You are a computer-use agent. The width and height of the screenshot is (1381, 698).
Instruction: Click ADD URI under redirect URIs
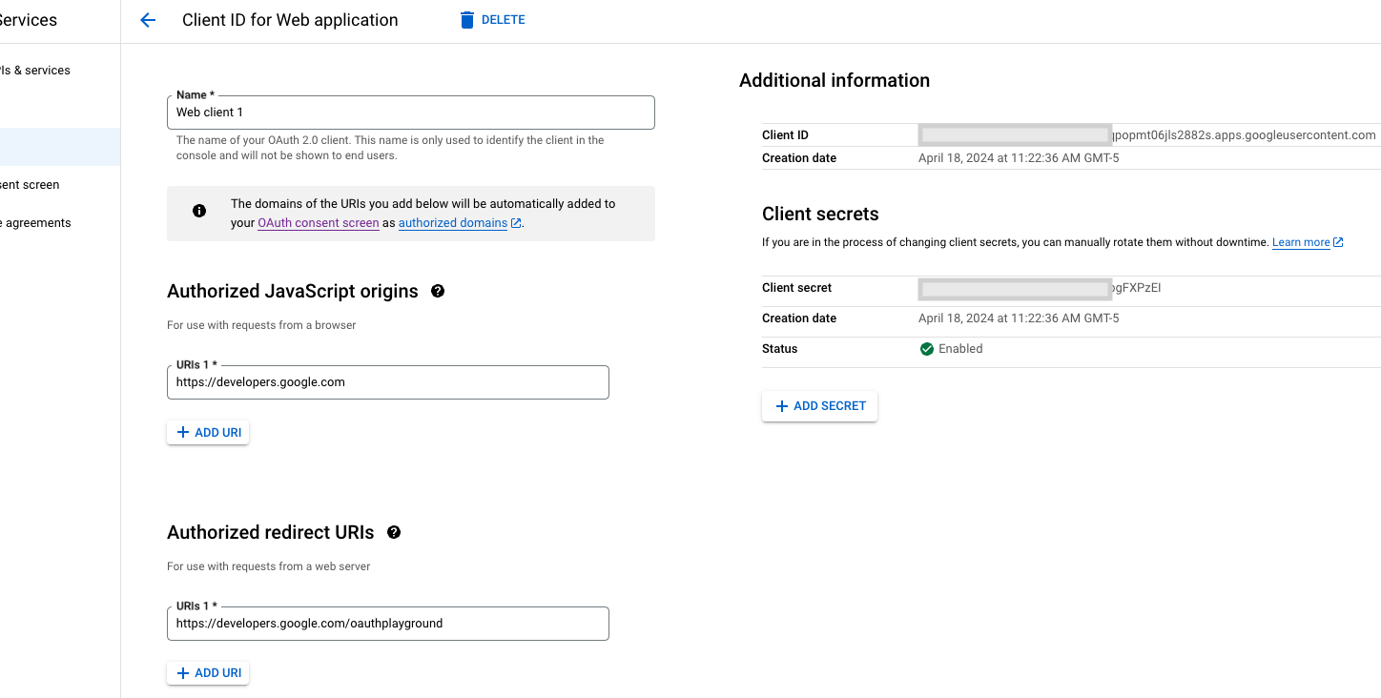[x=208, y=673]
